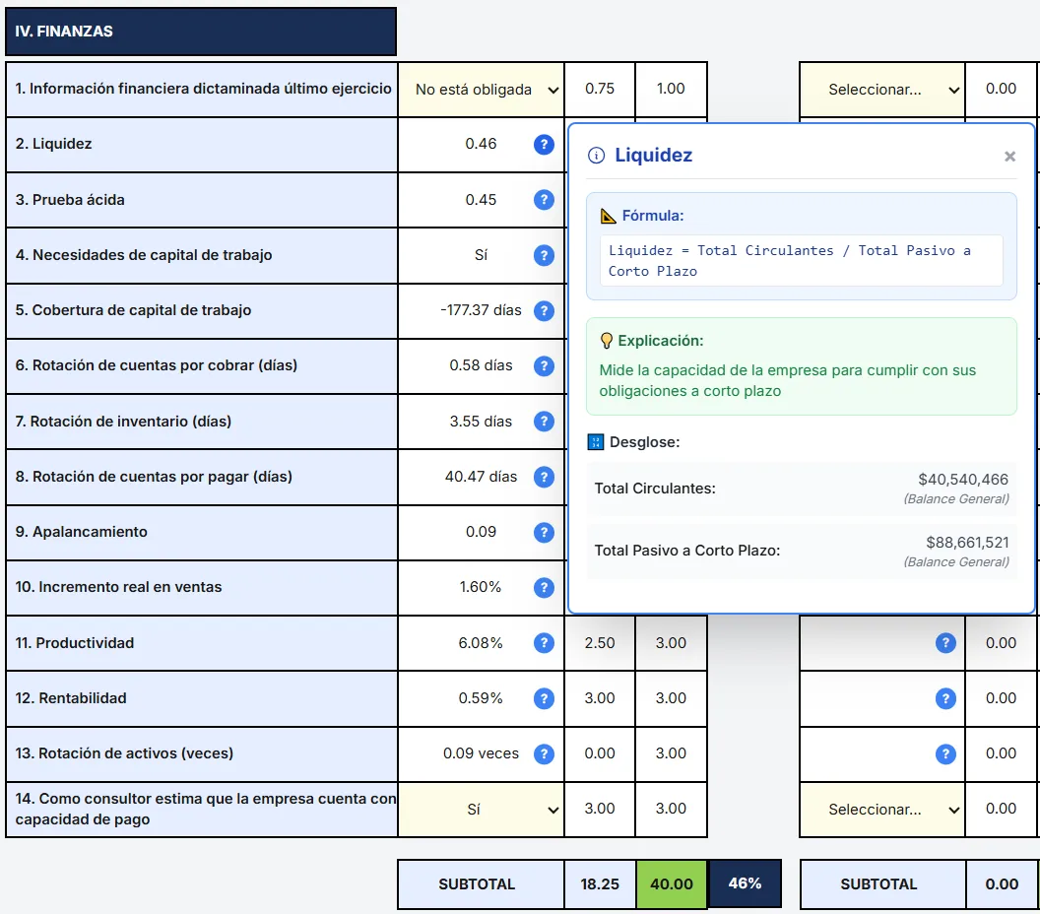Click the help icon for Productividad
The image size is (1040, 914).
pos(544,643)
